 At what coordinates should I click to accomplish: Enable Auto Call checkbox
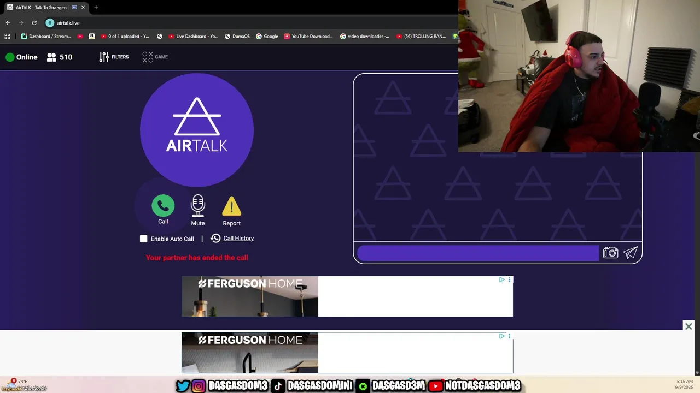click(x=143, y=239)
